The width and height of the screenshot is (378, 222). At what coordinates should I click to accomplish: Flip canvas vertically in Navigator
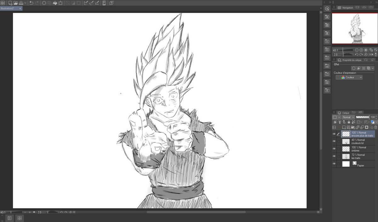point(376,55)
